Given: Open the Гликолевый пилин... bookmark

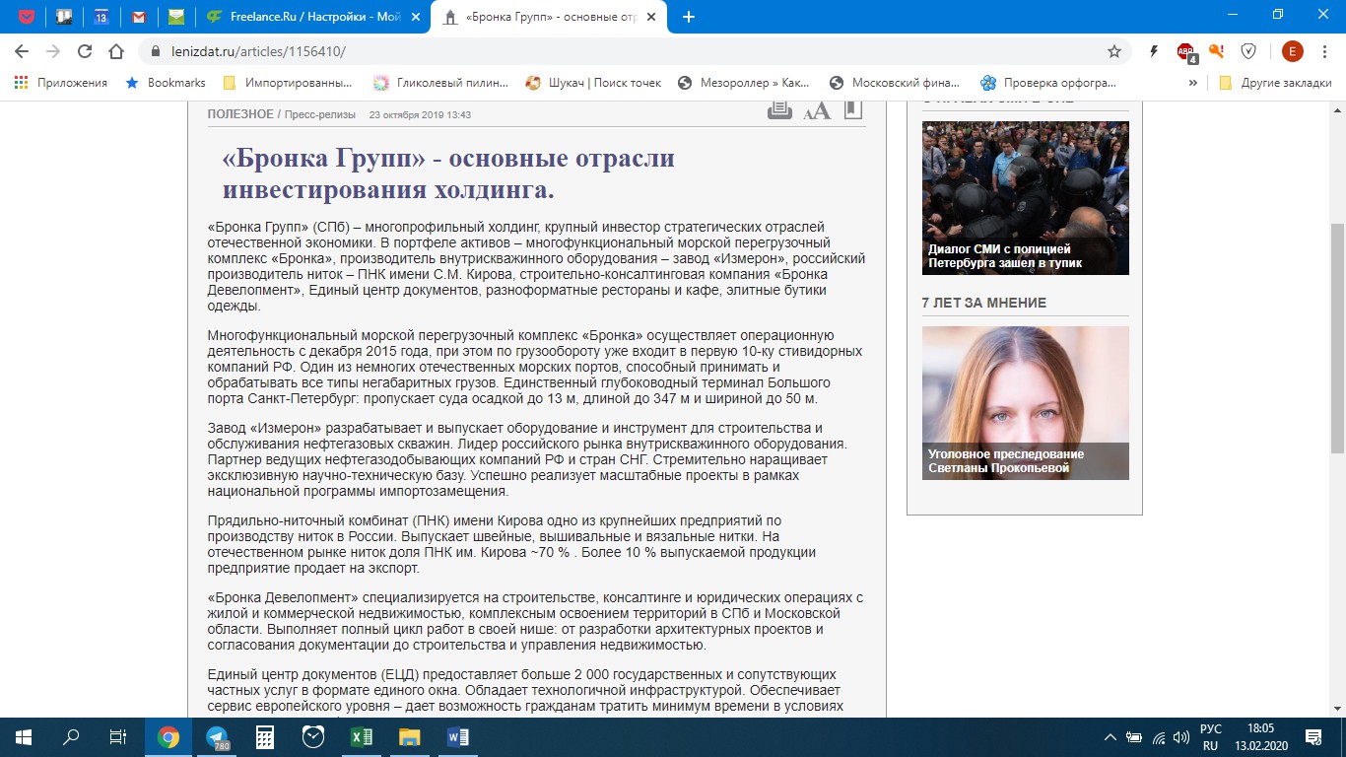Looking at the screenshot, I should [440, 83].
